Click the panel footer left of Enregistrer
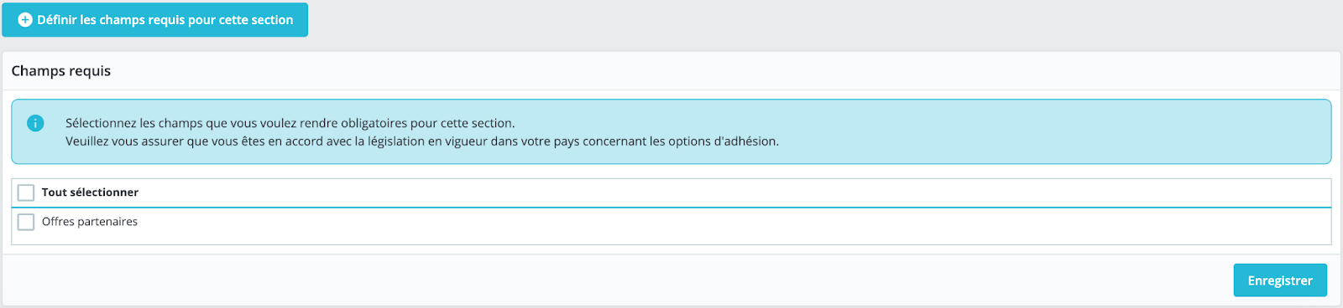The height and width of the screenshot is (308, 1343). (x=613, y=280)
